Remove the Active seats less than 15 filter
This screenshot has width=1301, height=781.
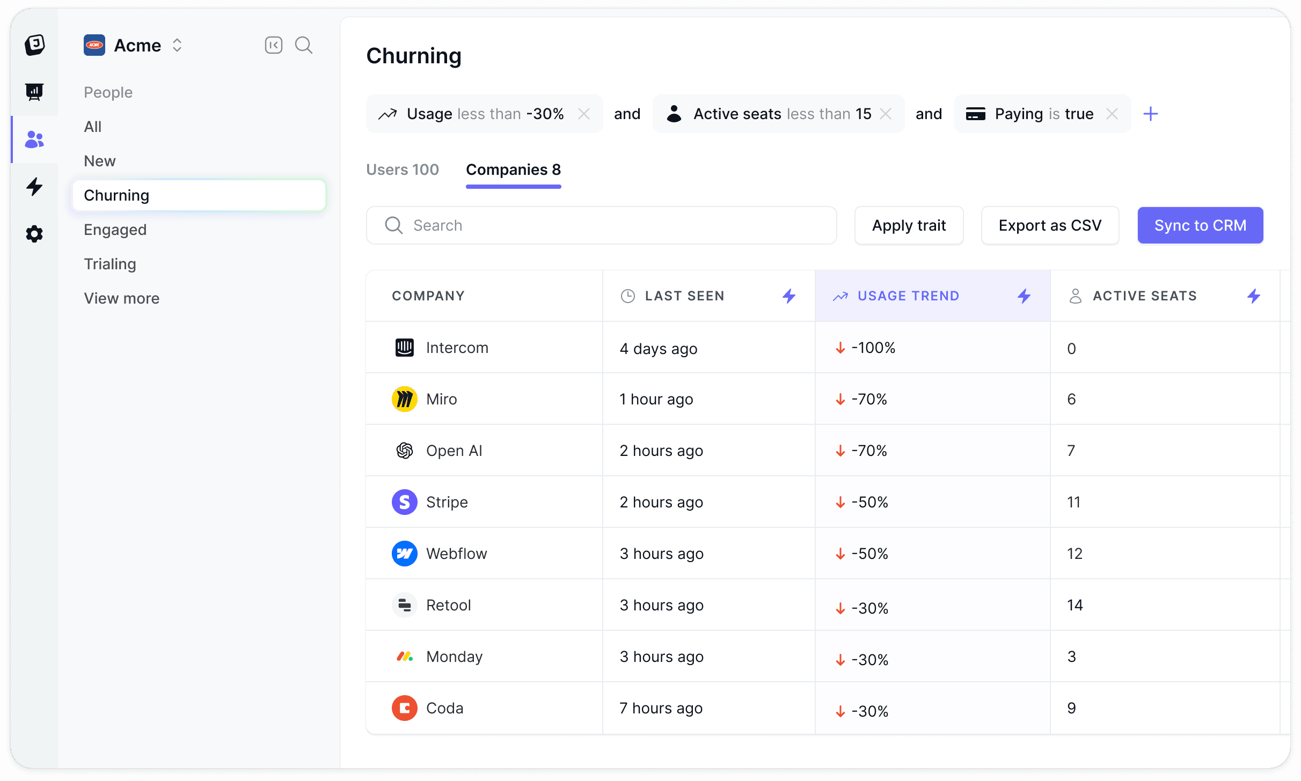point(886,114)
